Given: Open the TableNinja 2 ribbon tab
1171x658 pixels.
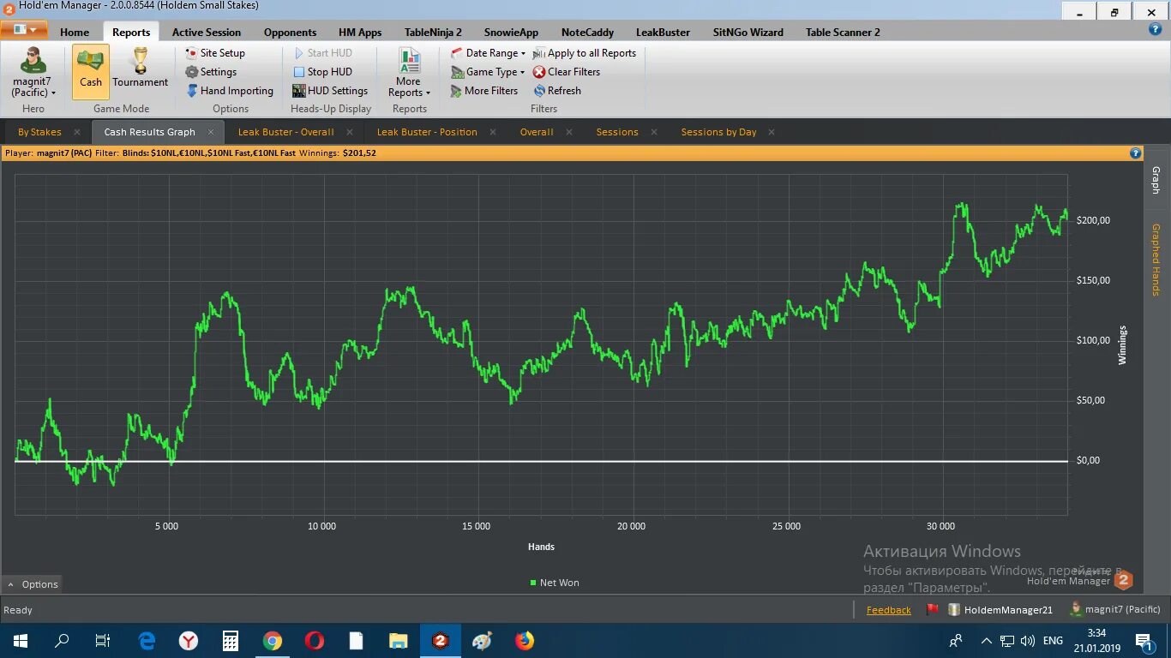Looking at the screenshot, I should click(433, 33).
